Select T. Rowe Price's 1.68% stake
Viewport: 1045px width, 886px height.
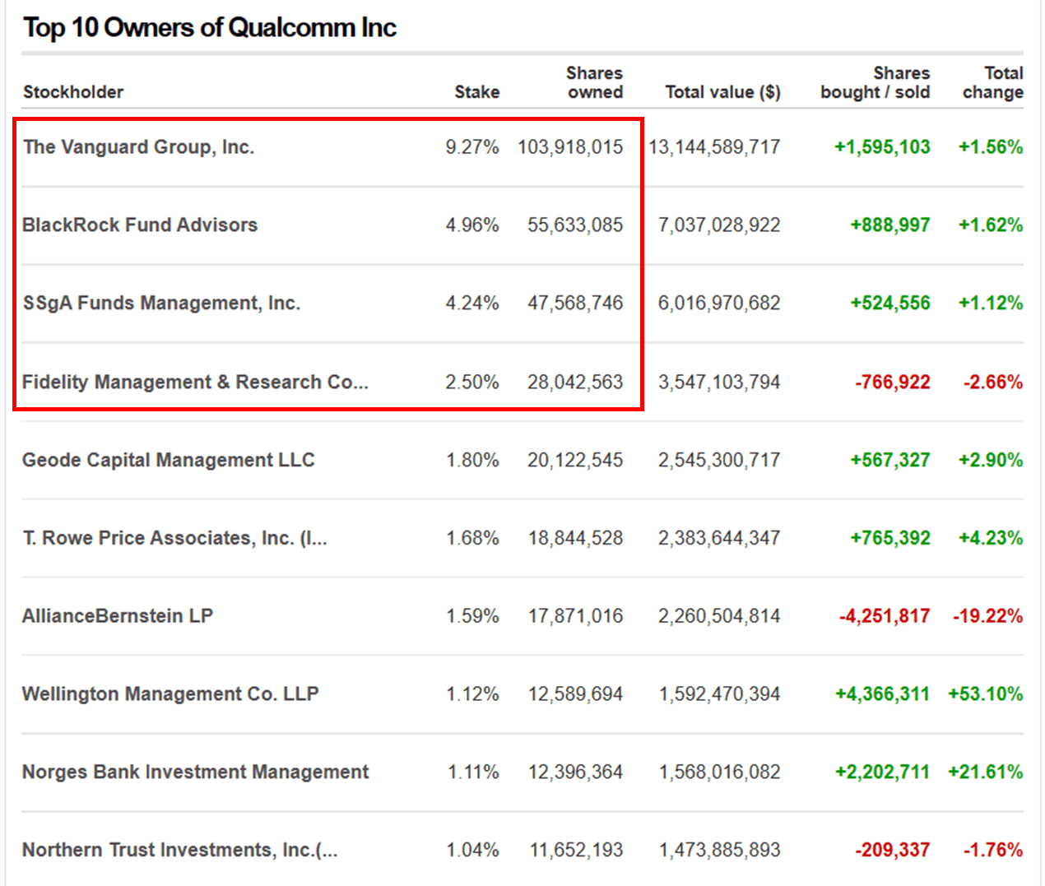472,538
